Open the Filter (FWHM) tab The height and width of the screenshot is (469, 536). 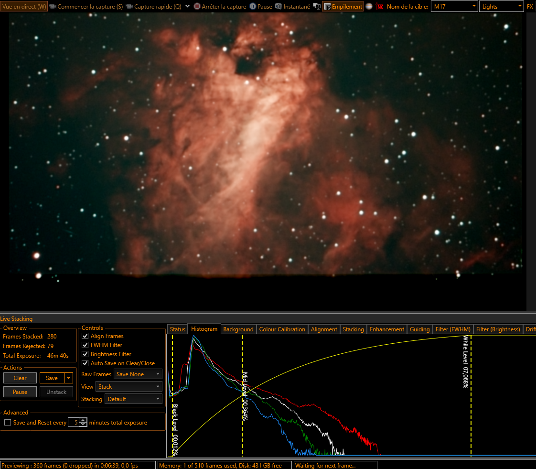453,329
